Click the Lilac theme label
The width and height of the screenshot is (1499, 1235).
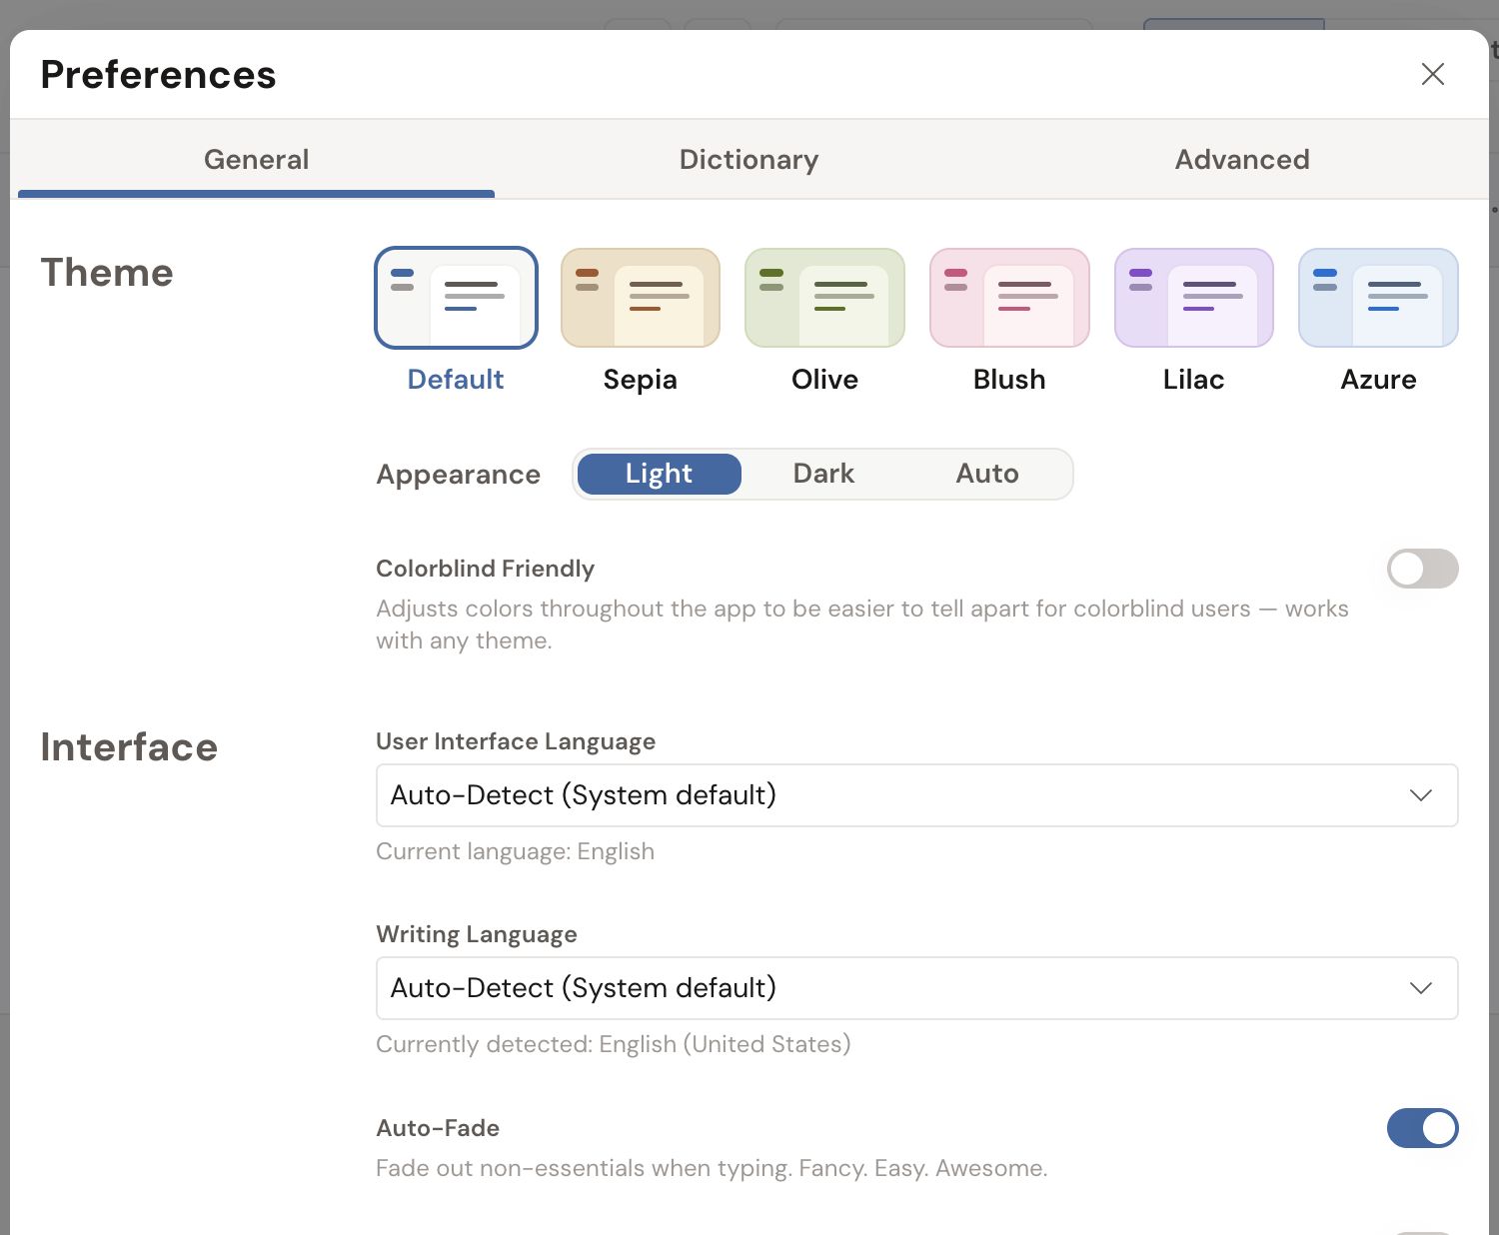(x=1194, y=380)
